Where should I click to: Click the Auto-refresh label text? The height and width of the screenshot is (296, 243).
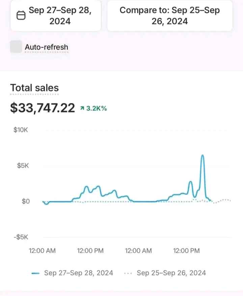(x=46, y=47)
